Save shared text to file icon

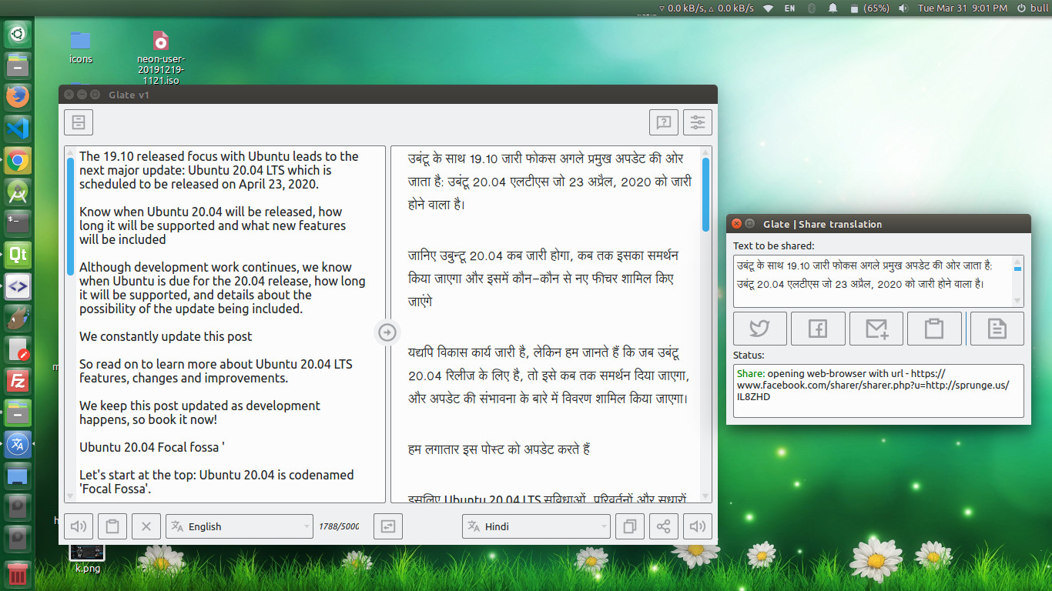[997, 329]
